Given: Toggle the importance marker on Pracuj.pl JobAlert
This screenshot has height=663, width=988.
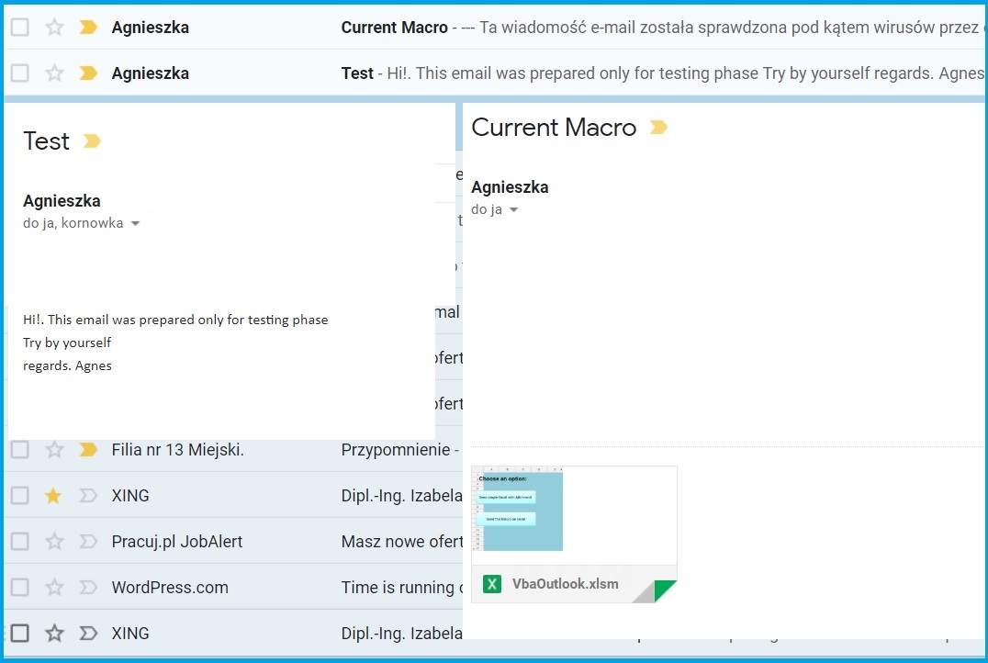Looking at the screenshot, I should 88,542.
